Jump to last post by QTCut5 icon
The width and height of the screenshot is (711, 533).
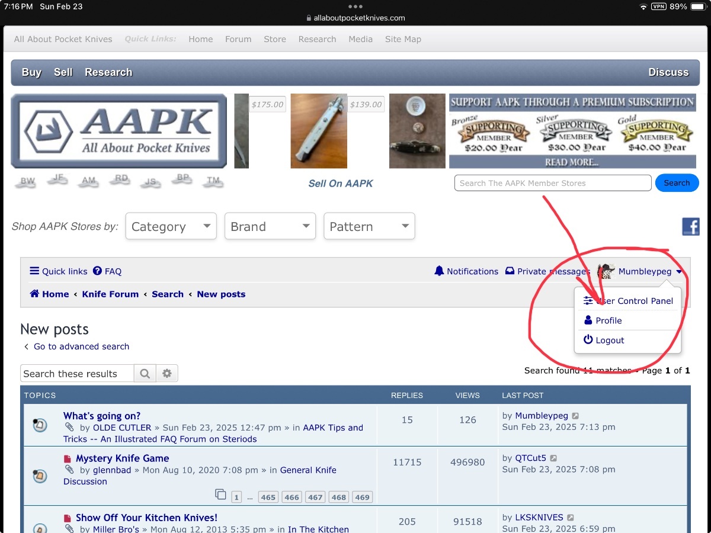point(553,458)
